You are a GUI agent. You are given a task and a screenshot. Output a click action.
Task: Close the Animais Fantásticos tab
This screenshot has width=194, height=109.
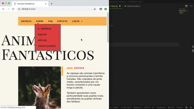(46, 4)
